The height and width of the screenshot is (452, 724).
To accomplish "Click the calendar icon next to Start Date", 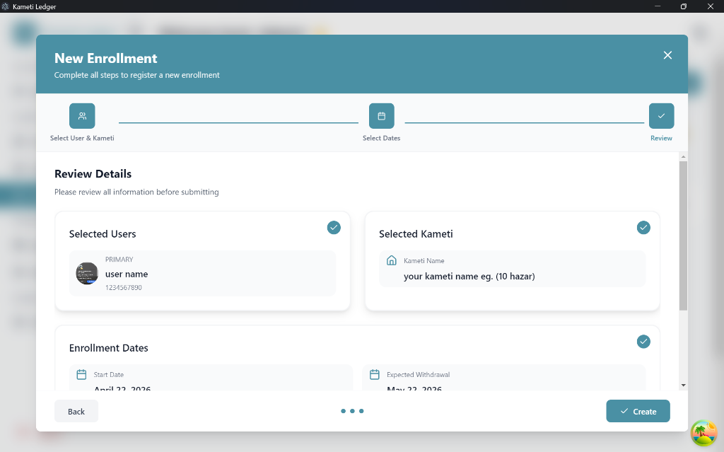I will point(81,374).
